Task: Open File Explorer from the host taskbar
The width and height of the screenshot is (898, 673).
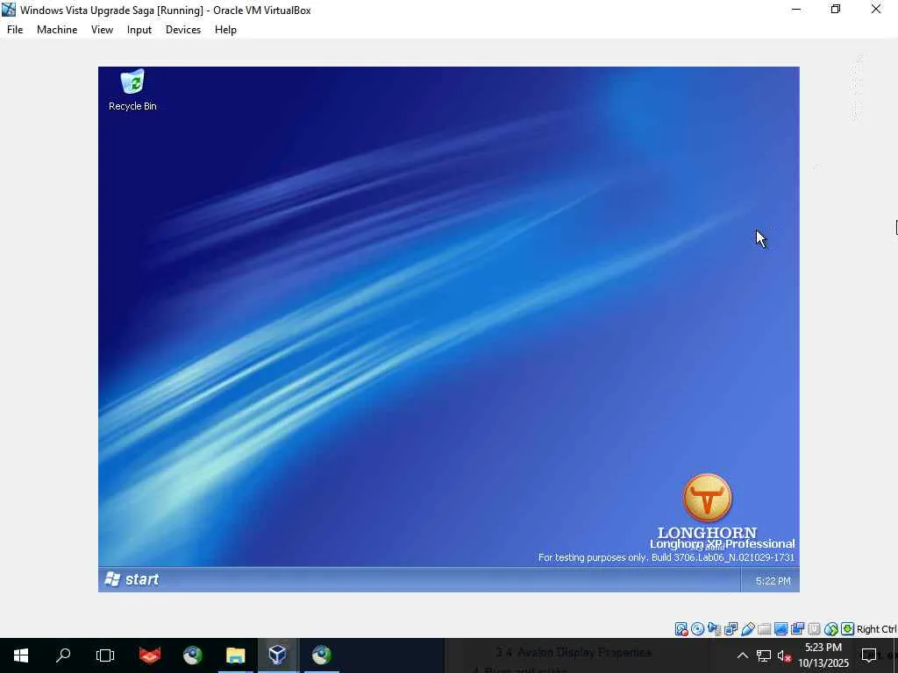Action: (235, 655)
